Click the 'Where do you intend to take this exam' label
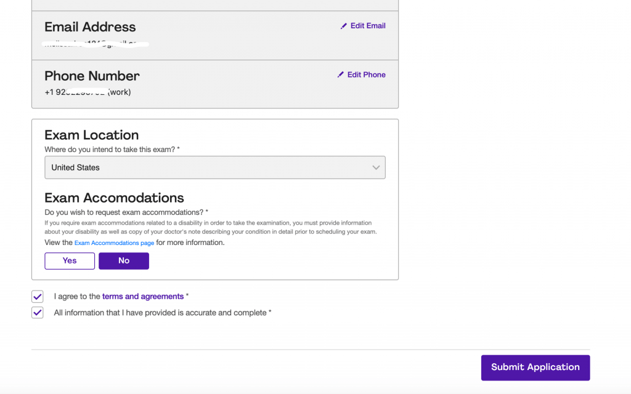This screenshot has width=631, height=394. click(x=112, y=150)
